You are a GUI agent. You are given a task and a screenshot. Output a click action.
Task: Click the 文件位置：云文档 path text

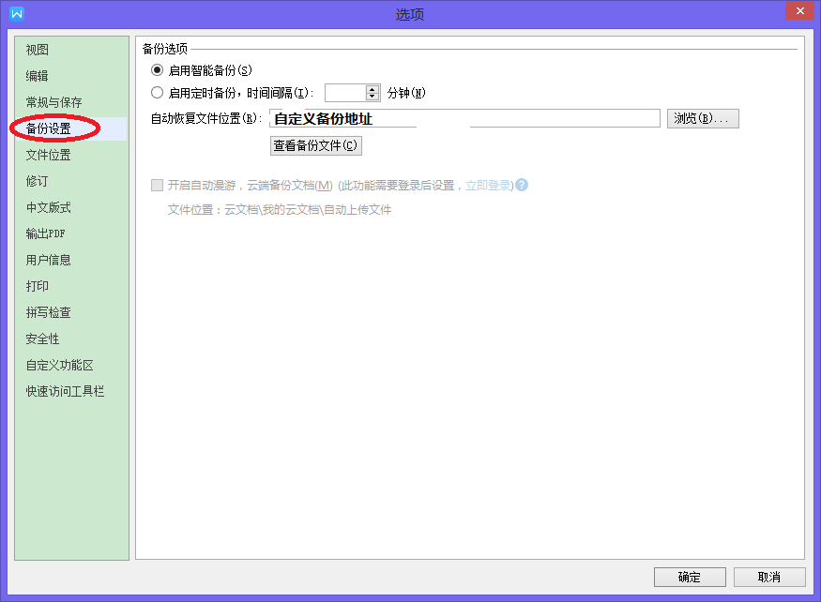tap(280, 210)
